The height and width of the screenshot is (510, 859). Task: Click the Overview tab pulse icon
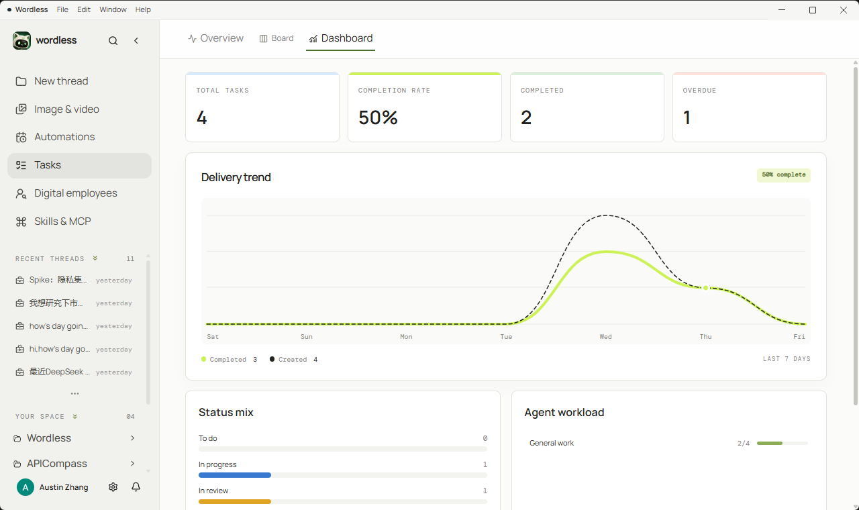(x=193, y=39)
